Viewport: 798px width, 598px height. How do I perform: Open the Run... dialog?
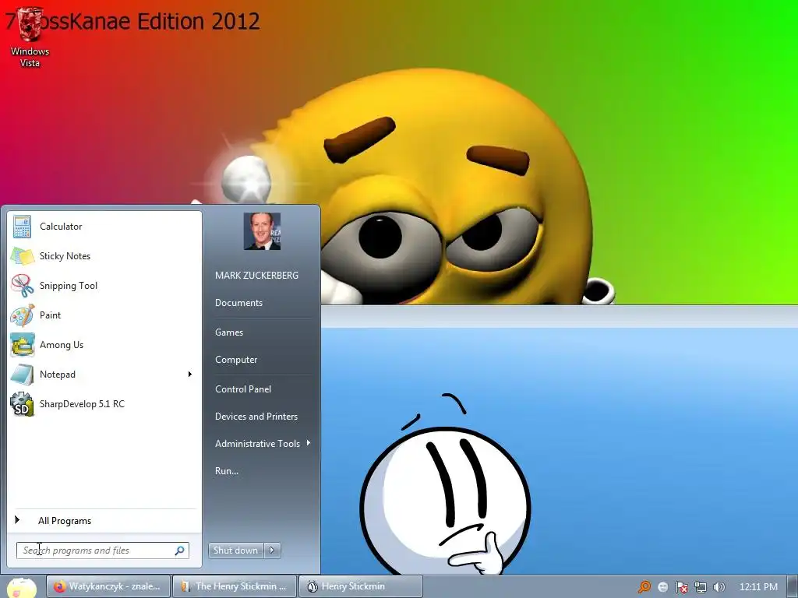(227, 471)
